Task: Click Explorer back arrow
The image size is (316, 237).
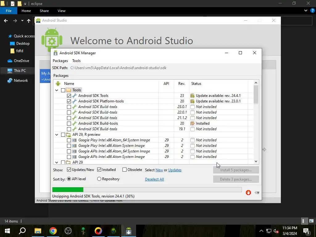Action: pos(6,21)
